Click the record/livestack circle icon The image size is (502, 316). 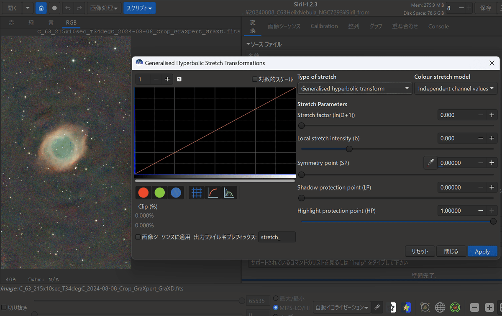(x=54, y=8)
